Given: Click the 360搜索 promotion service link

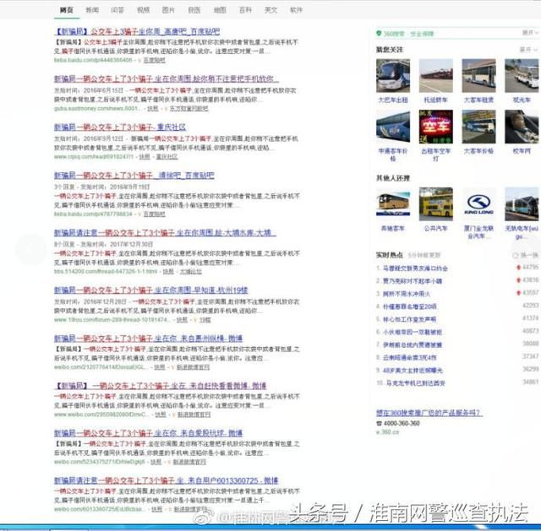Looking at the screenshot, I should coord(429,413).
